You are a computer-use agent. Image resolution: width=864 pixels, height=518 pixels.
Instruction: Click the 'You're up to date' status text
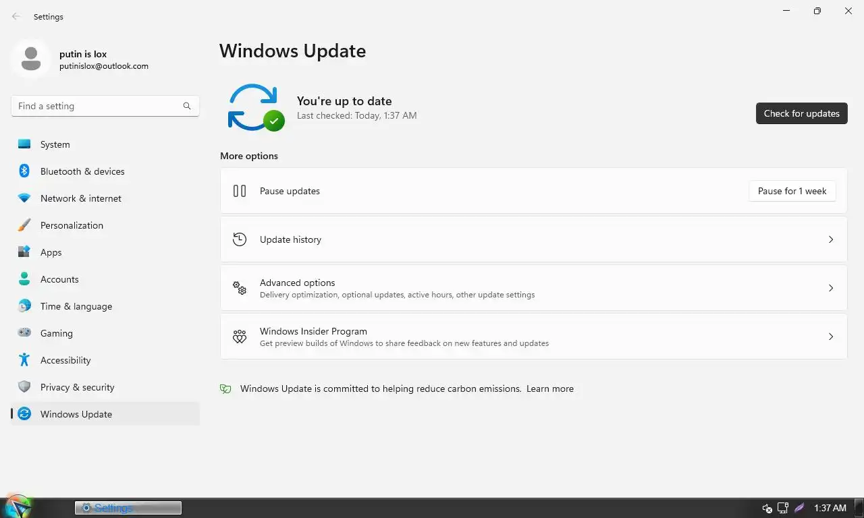pyautogui.click(x=344, y=101)
